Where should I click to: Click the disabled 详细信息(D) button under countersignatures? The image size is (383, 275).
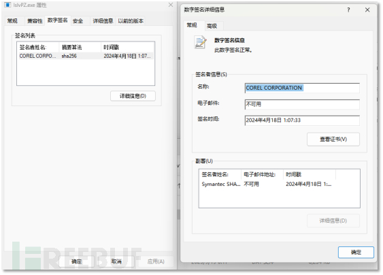pyautogui.click(x=333, y=221)
